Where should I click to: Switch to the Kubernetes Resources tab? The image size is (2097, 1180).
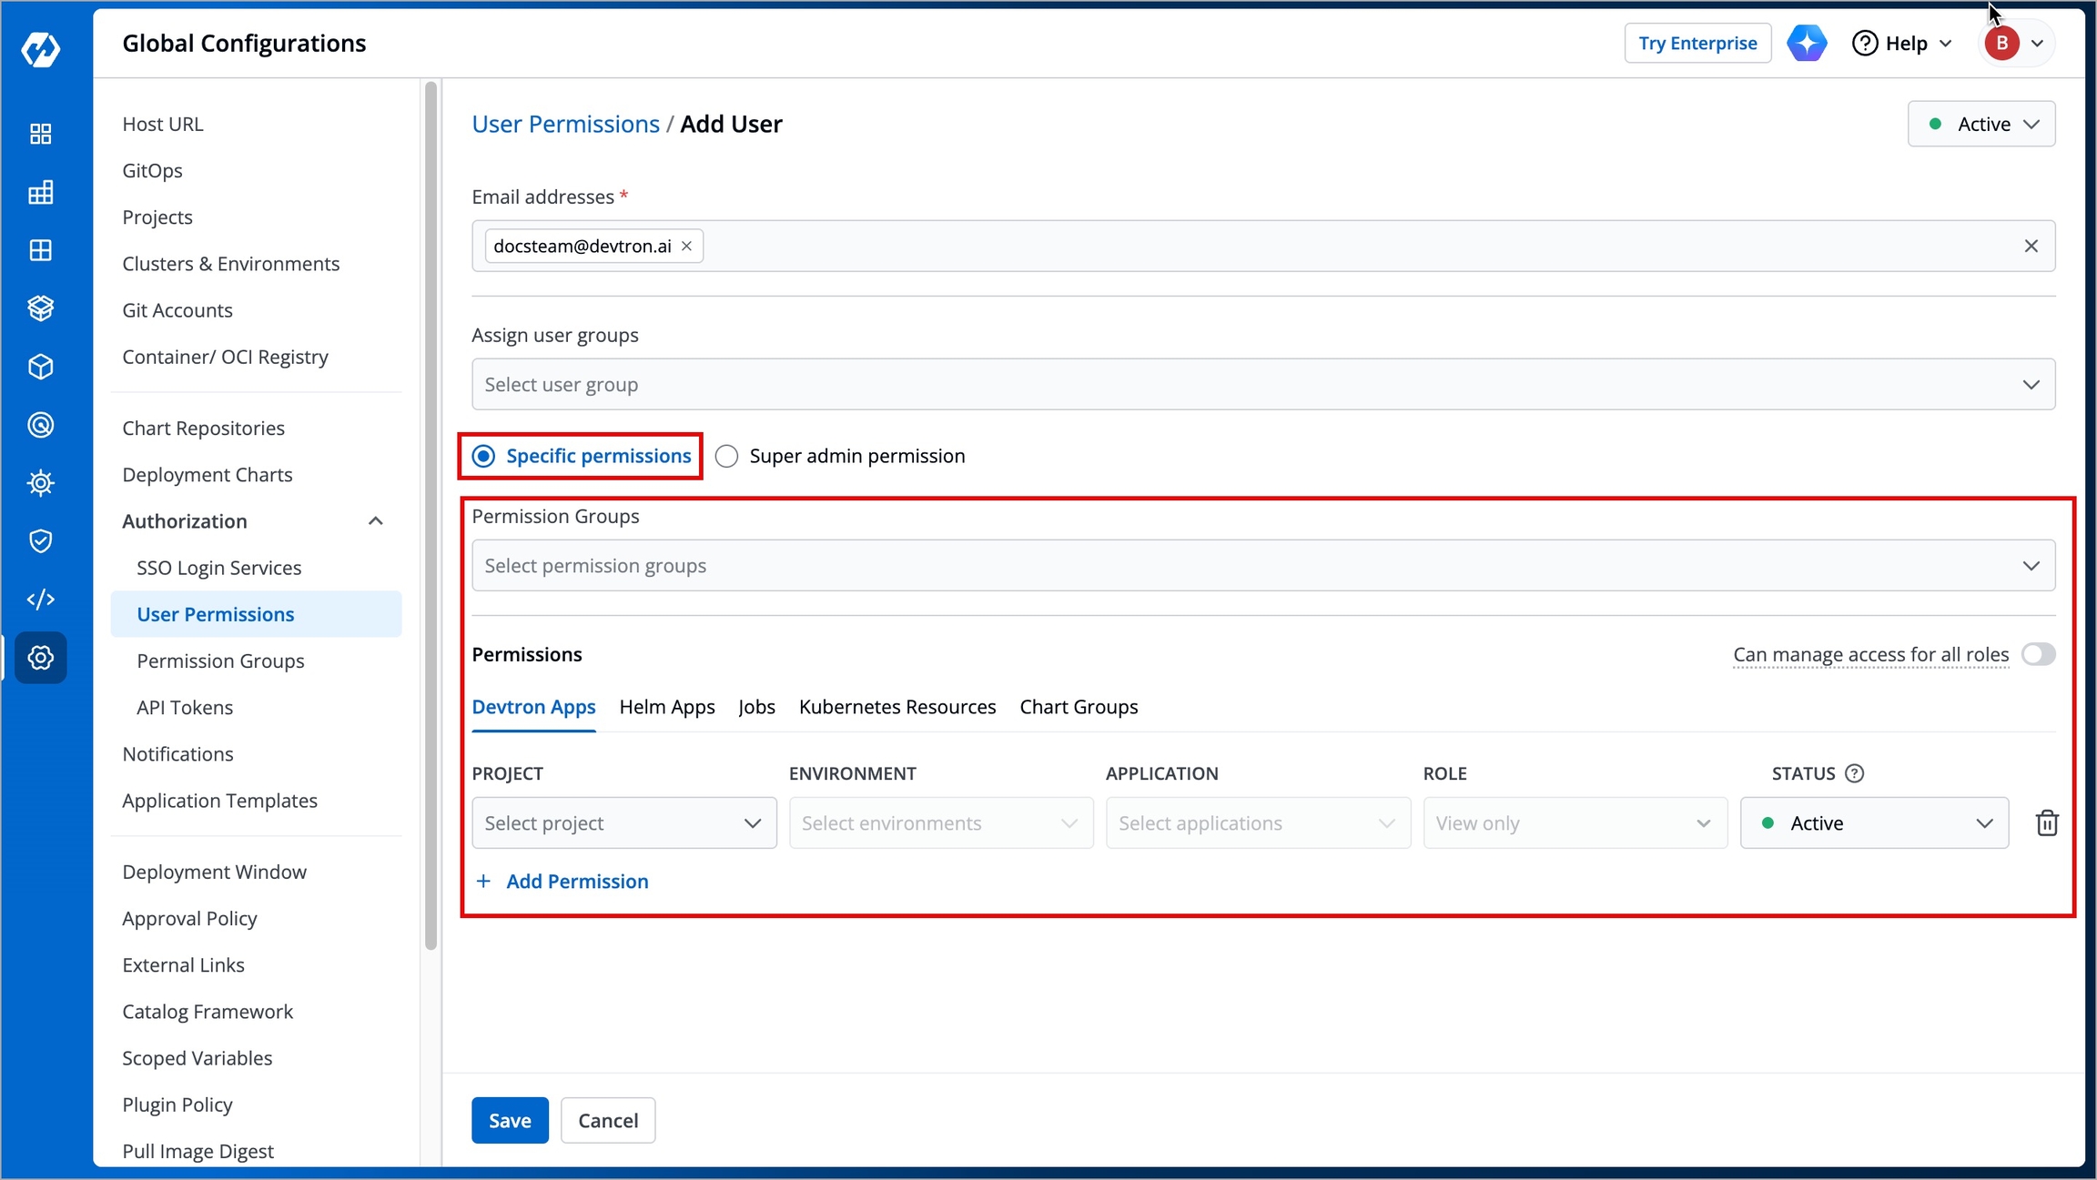(897, 707)
